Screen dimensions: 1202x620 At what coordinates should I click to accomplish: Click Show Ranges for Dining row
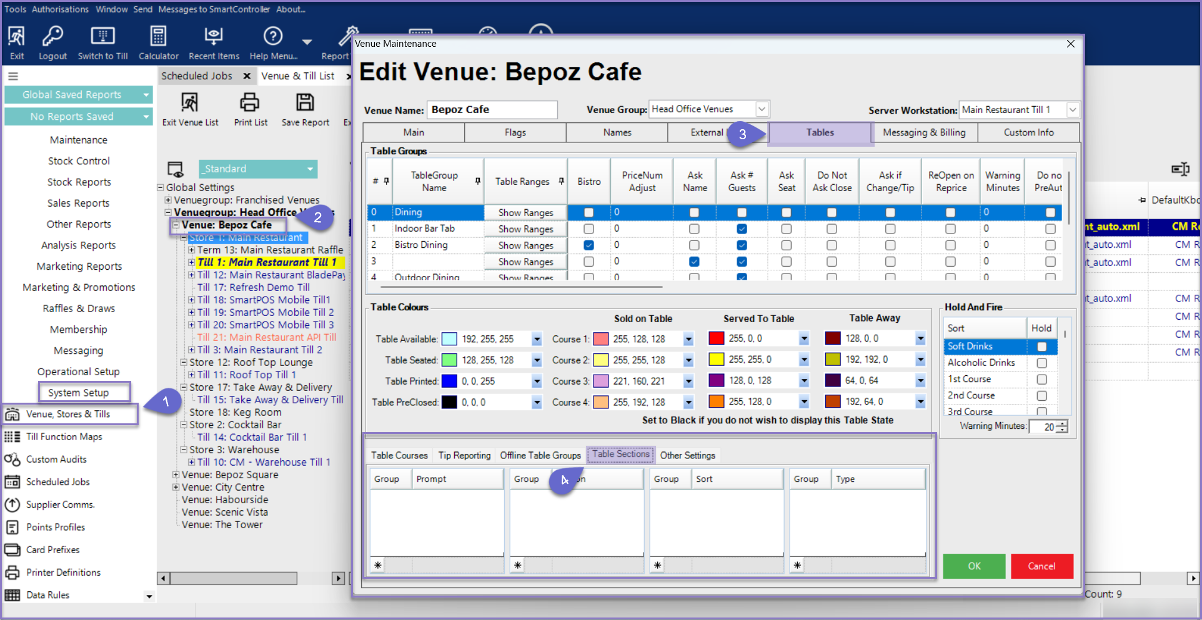(x=525, y=213)
